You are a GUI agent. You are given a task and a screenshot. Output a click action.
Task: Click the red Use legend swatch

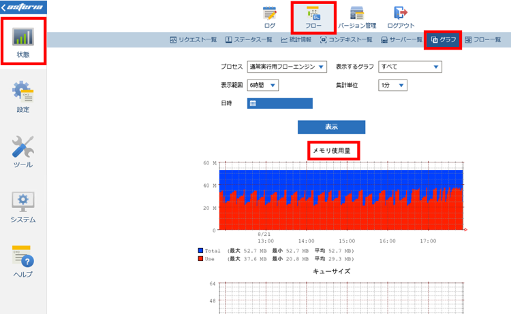tap(200, 259)
